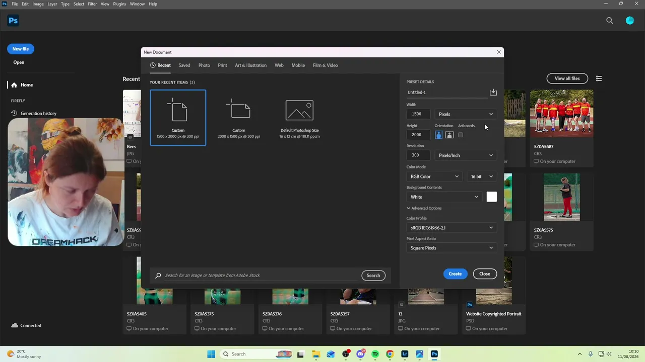Click the Height input field
The image size is (645, 362).
coord(419,135)
